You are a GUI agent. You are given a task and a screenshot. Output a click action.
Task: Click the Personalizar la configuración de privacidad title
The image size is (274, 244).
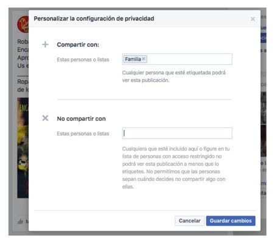pos(94,19)
